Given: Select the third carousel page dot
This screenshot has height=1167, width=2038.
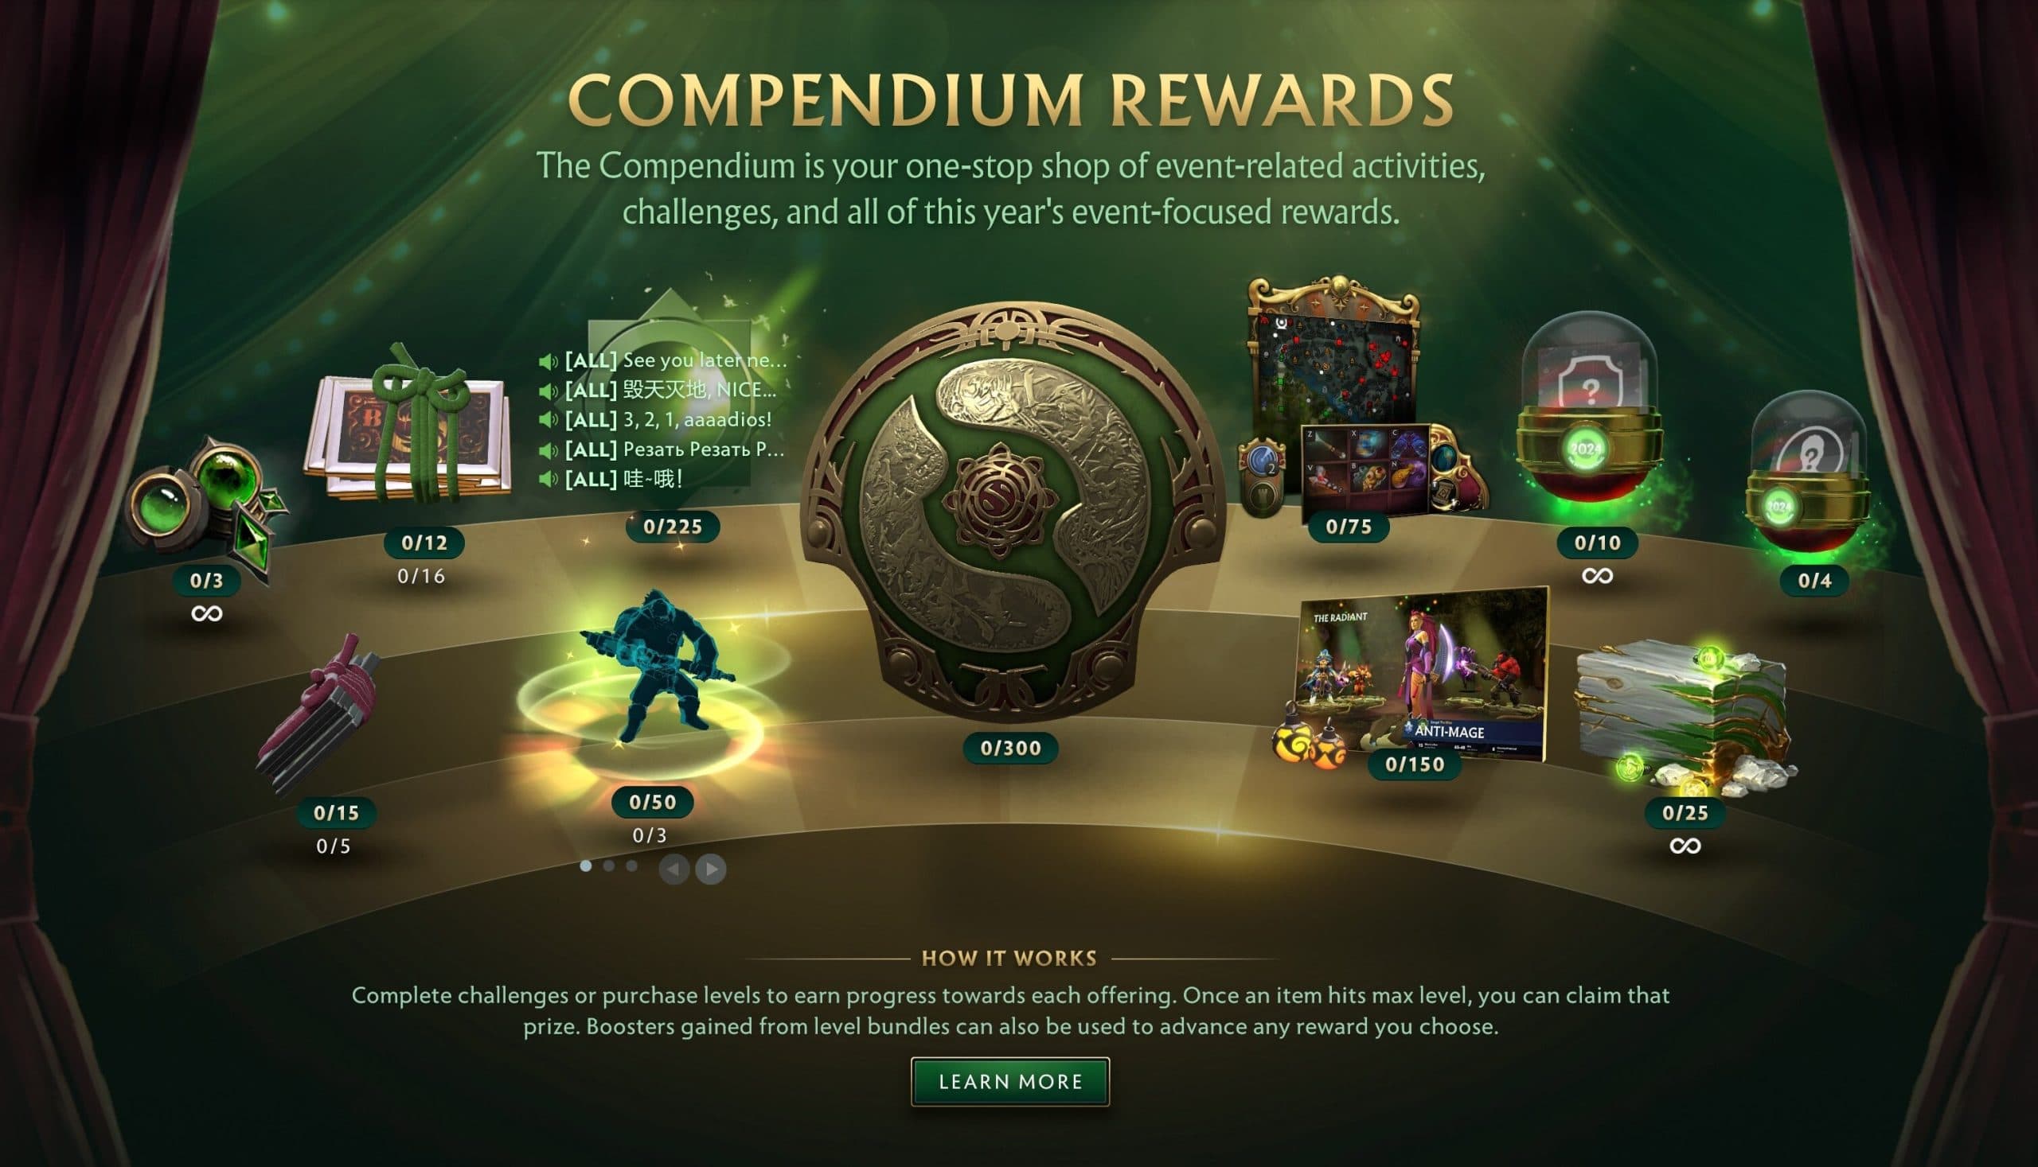Looking at the screenshot, I should pos(632,866).
